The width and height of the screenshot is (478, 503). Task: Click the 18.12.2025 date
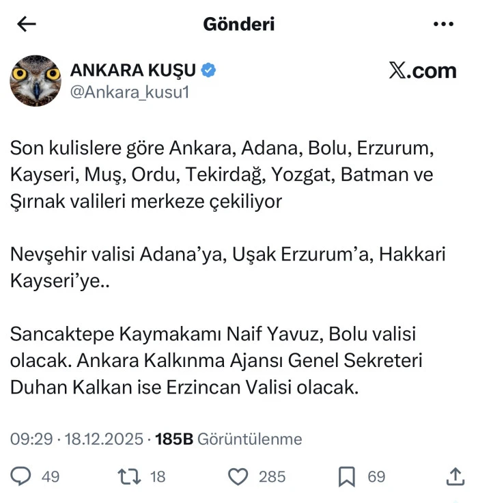[x=104, y=439]
